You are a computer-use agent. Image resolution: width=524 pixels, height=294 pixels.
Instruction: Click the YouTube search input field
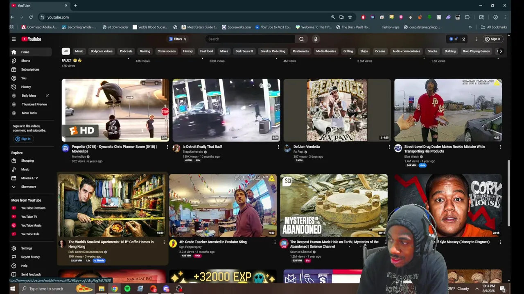[x=250, y=39]
